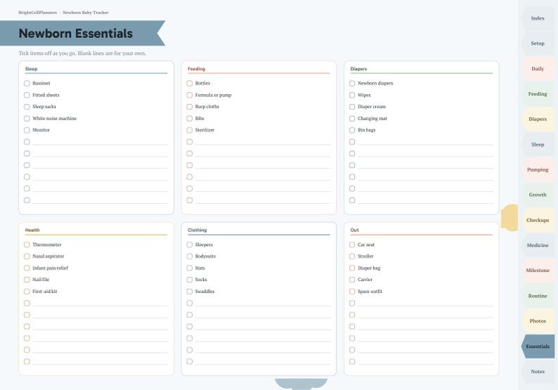The height and width of the screenshot is (390, 558).
Task: Open the Routine tab
Action: pos(538,296)
